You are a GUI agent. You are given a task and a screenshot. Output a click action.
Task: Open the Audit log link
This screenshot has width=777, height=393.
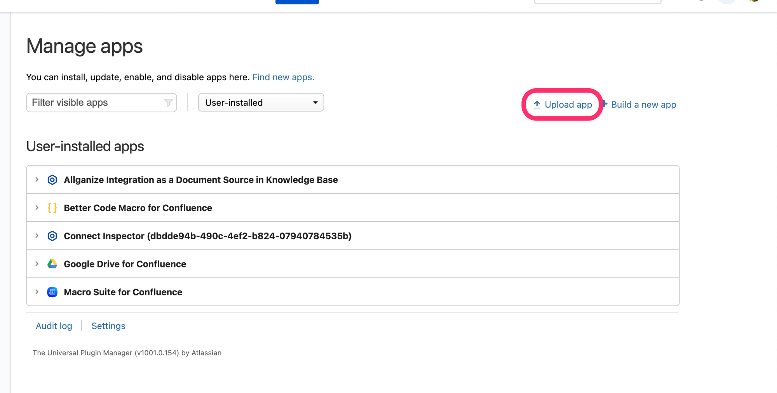[x=54, y=326]
